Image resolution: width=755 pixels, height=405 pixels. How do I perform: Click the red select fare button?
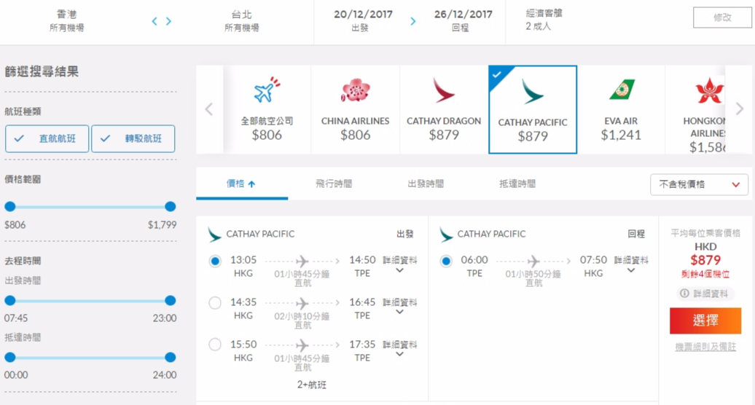coord(705,321)
